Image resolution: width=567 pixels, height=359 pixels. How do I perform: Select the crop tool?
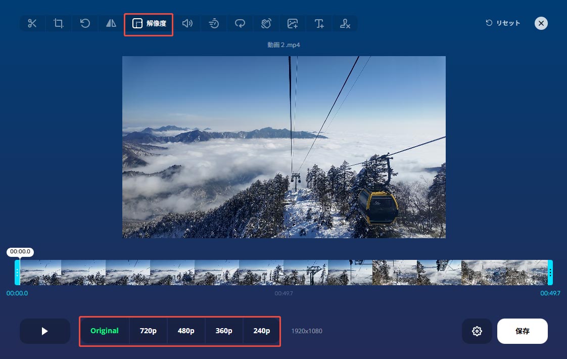[x=59, y=23]
